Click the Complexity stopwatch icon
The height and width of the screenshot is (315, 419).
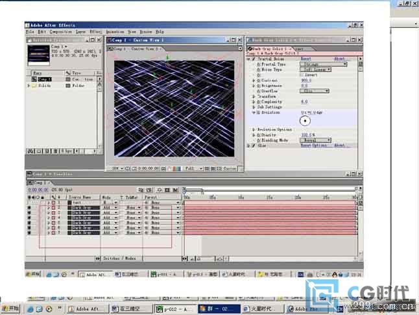[x=258, y=102]
